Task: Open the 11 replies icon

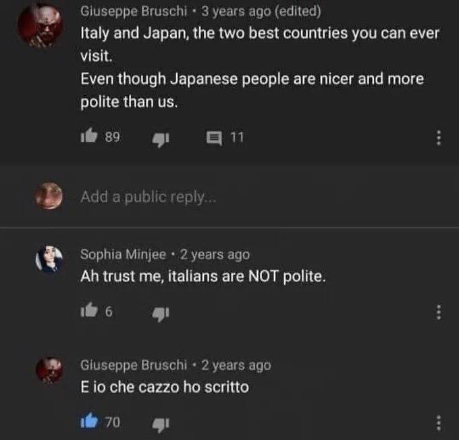Action: tap(214, 139)
